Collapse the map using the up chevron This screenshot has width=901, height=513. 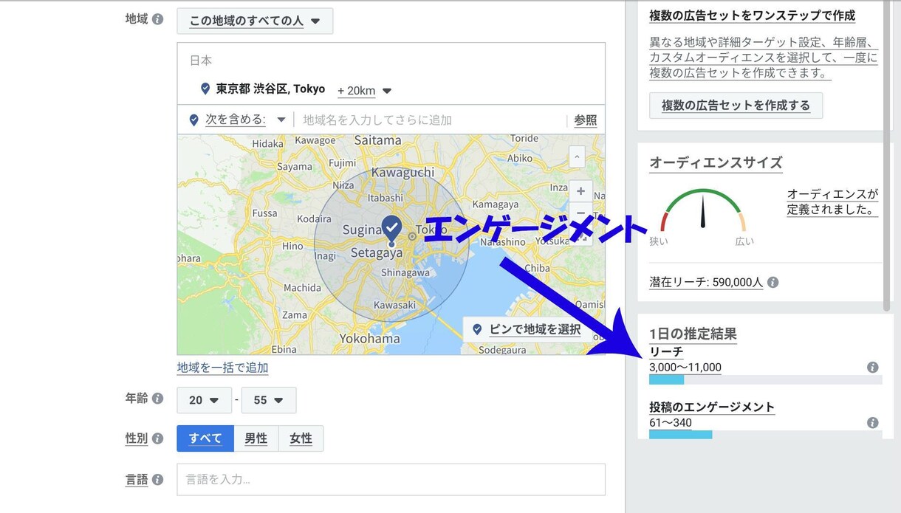point(577,156)
